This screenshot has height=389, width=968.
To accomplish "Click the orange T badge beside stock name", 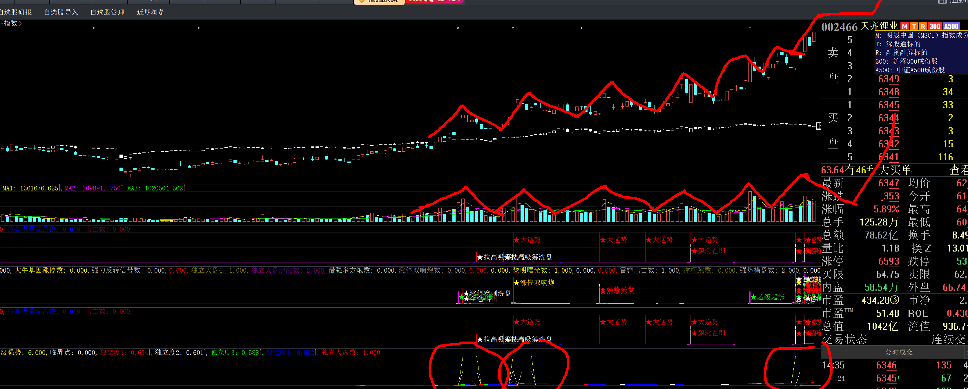I will (x=914, y=26).
